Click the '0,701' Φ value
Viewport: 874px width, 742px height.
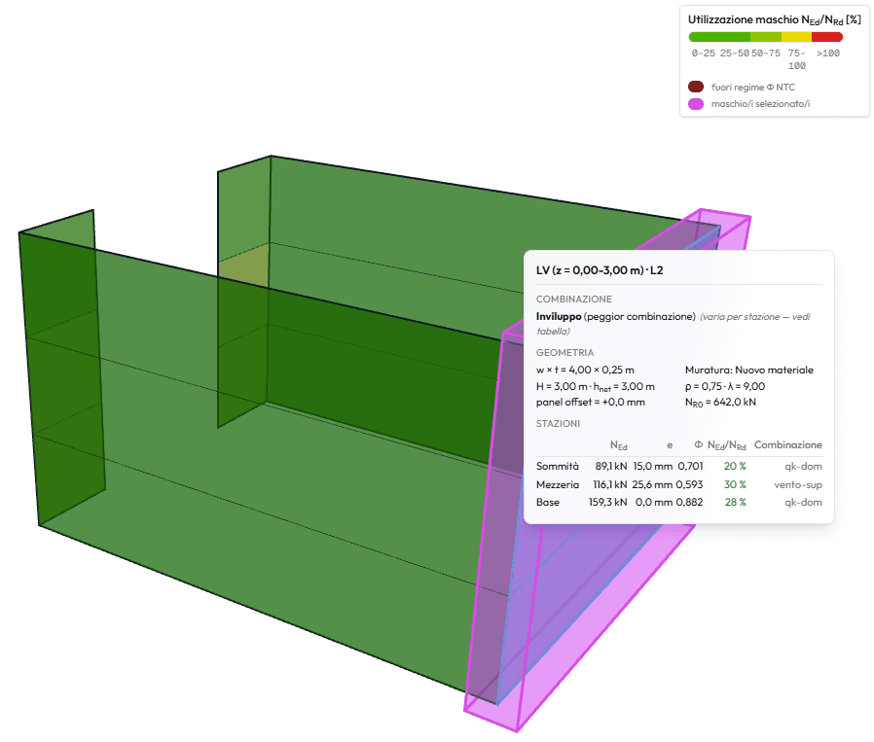[x=691, y=466]
